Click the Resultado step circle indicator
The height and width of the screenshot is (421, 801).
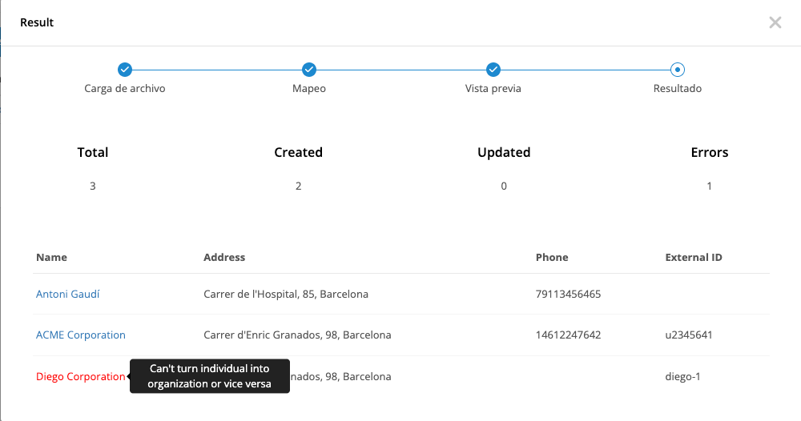click(x=678, y=70)
